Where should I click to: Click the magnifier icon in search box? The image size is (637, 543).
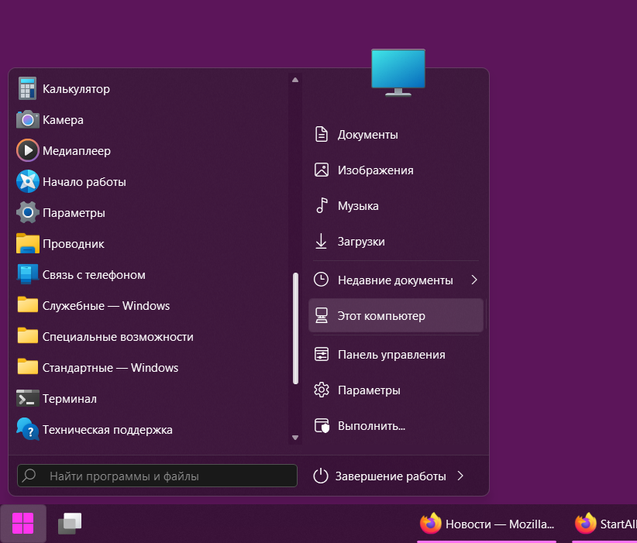pyautogui.click(x=29, y=475)
